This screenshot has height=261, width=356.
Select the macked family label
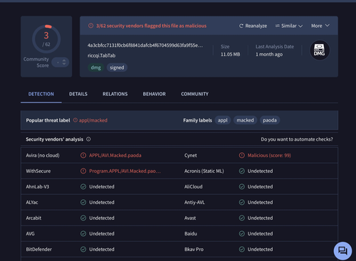point(245,120)
